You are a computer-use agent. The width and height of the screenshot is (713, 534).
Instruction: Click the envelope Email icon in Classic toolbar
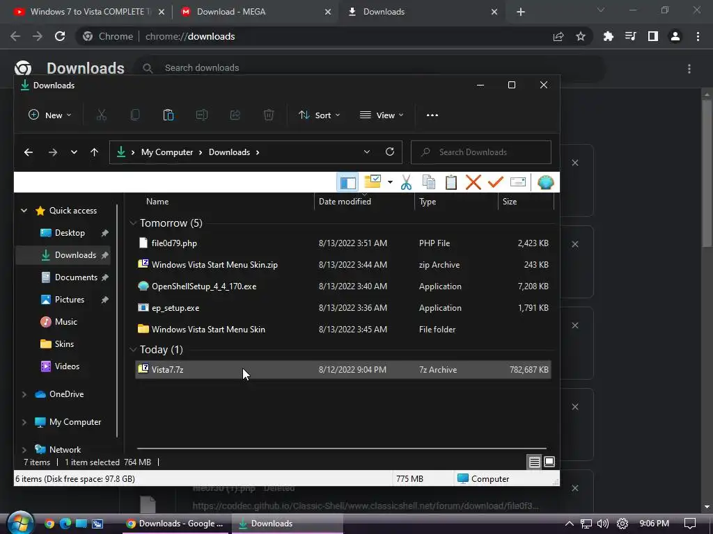pos(518,183)
